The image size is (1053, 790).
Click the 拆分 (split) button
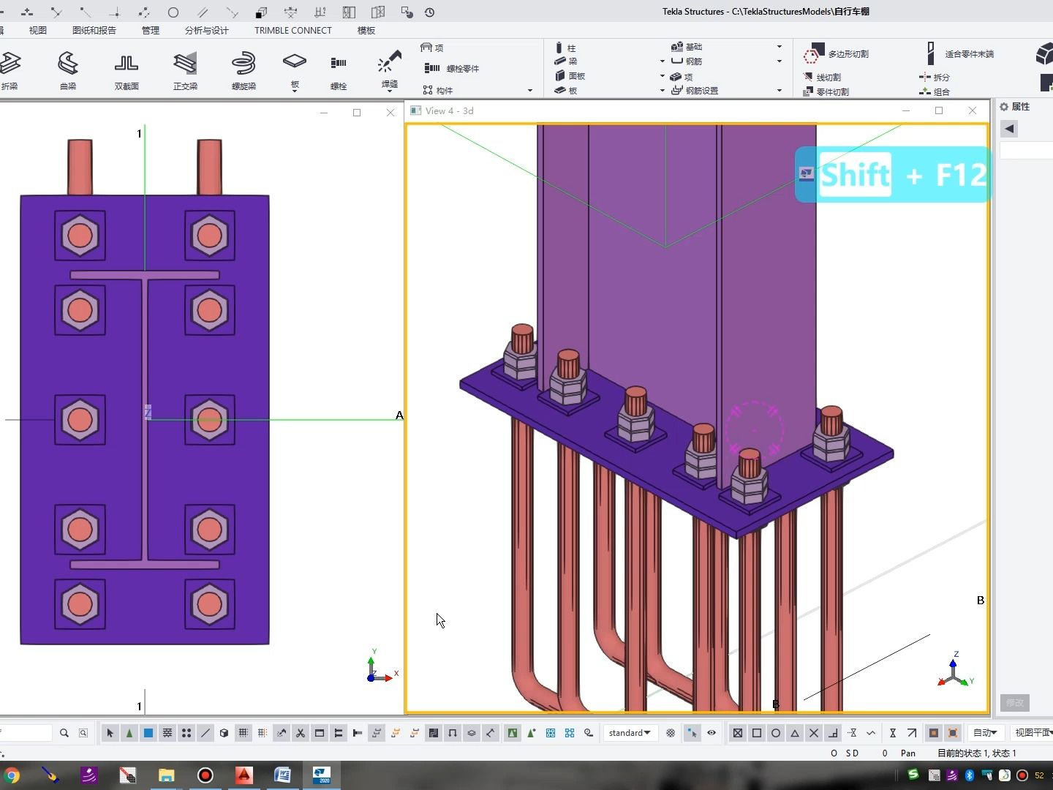click(935, 77)
